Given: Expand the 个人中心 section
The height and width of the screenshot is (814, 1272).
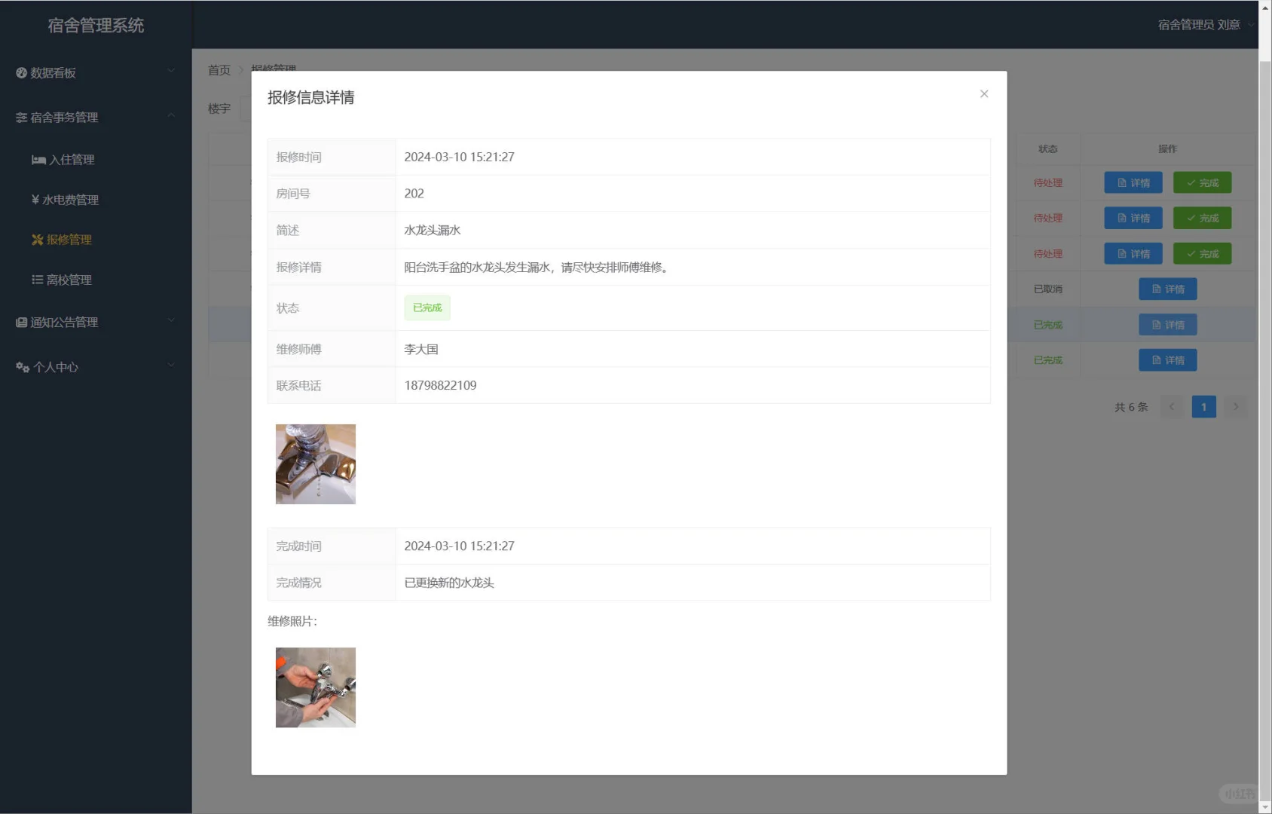Looking at the screenshot, I should click(171, 364).
